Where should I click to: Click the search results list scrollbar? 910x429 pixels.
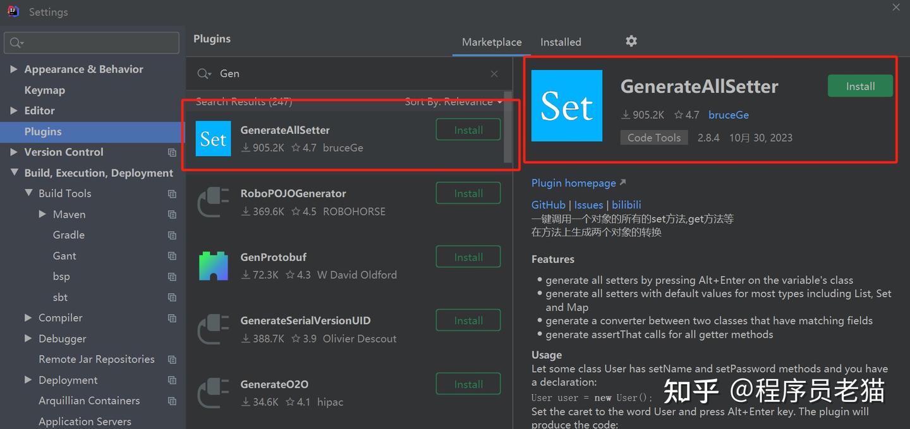pyautogui.click(x=508, y=129)
